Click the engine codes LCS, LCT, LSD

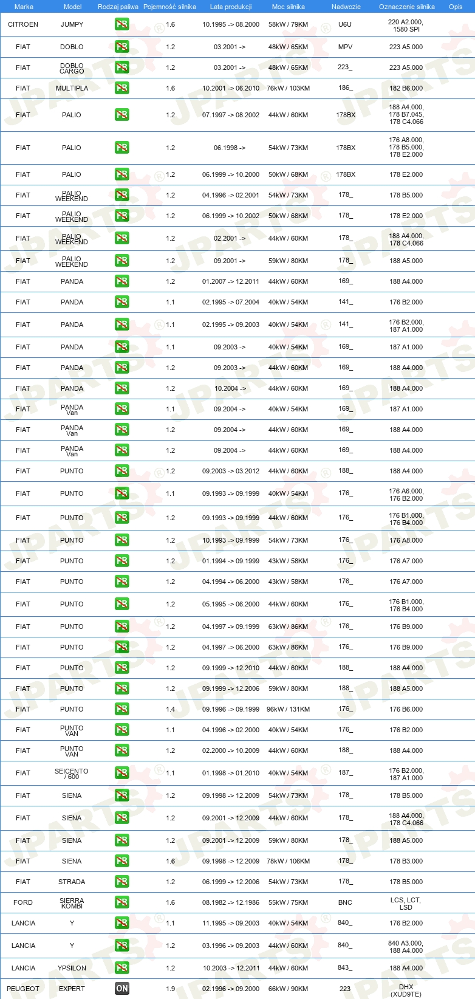coord(406,903)
